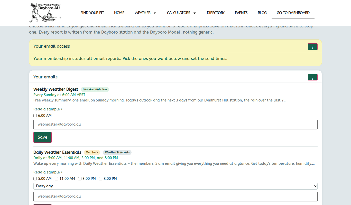The width and height of the screenshot is (351, 205).
Task: Click the Members badge
Action: tap(92, 152)
